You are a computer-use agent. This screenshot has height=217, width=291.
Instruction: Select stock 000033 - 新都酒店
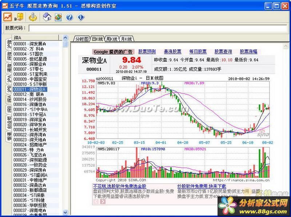coord(30,190)
